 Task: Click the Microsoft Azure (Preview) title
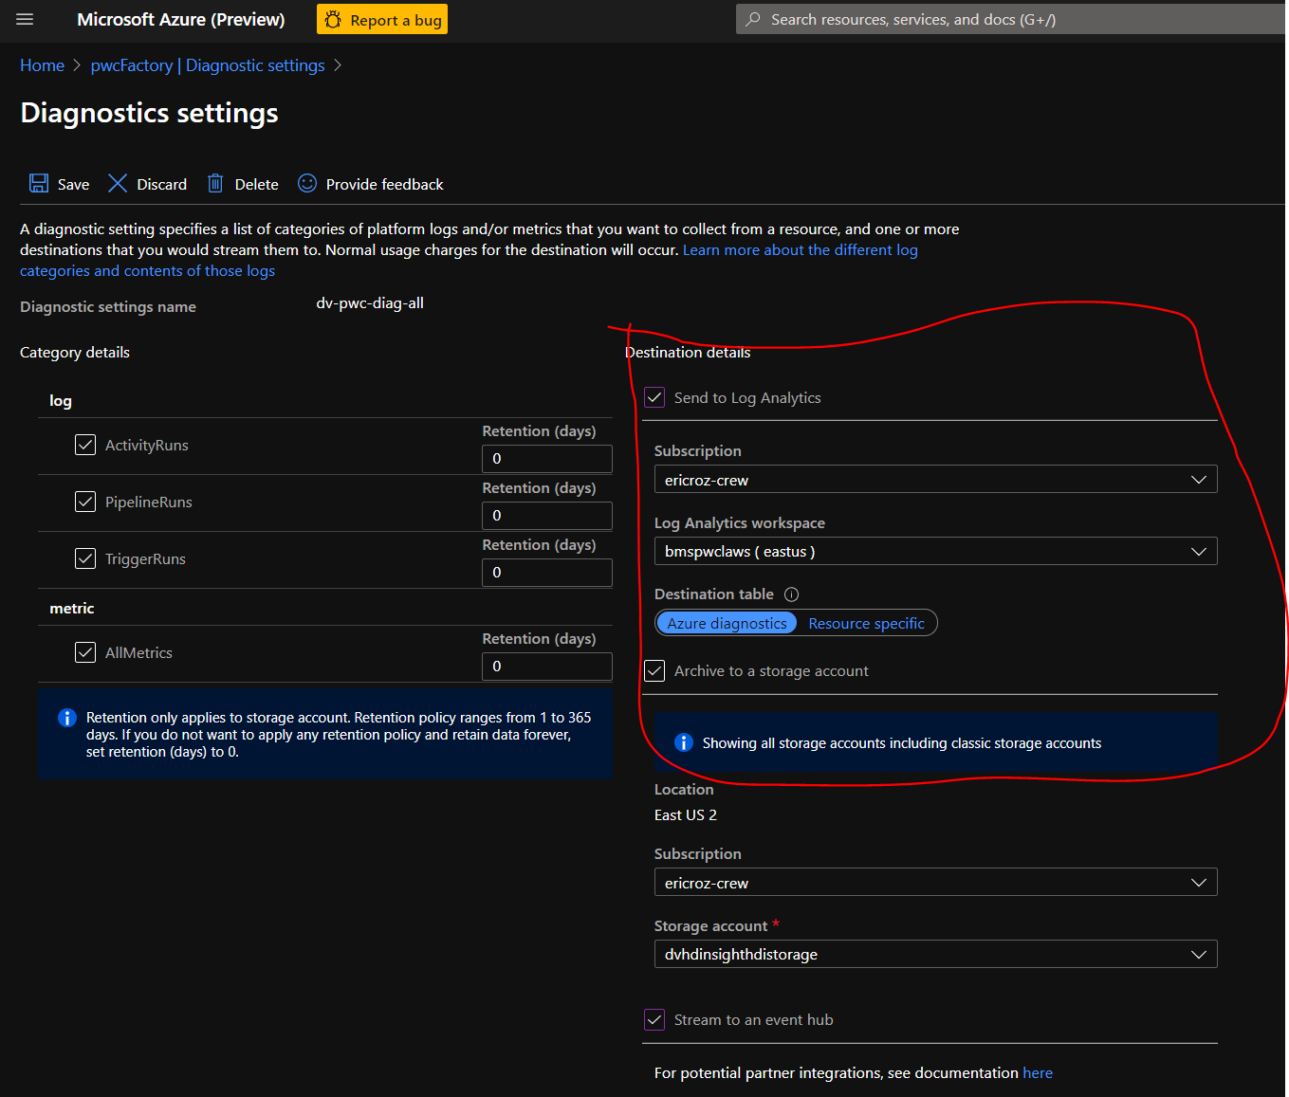[x=181, y=19]
